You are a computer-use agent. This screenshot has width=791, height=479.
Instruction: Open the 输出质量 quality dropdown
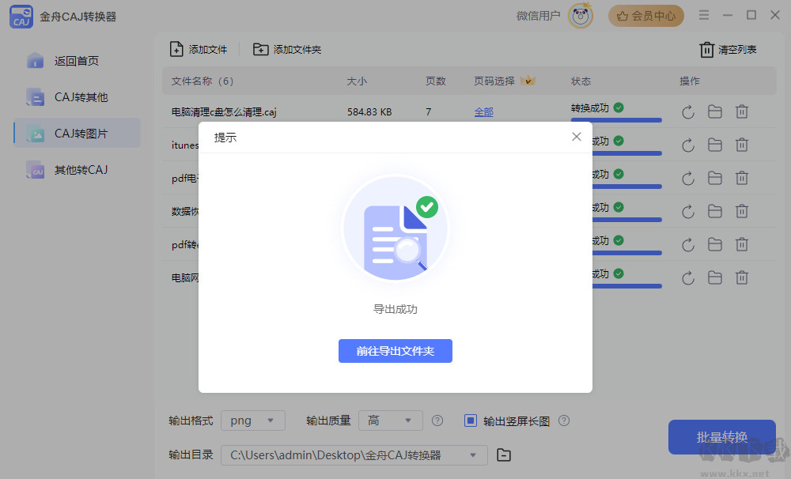[390, 421]
